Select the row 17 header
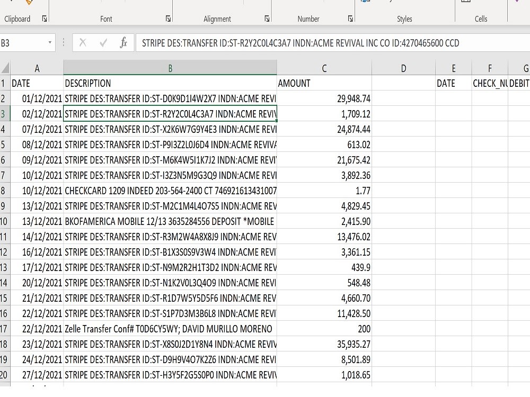530x397 pixels. point(5,329)
